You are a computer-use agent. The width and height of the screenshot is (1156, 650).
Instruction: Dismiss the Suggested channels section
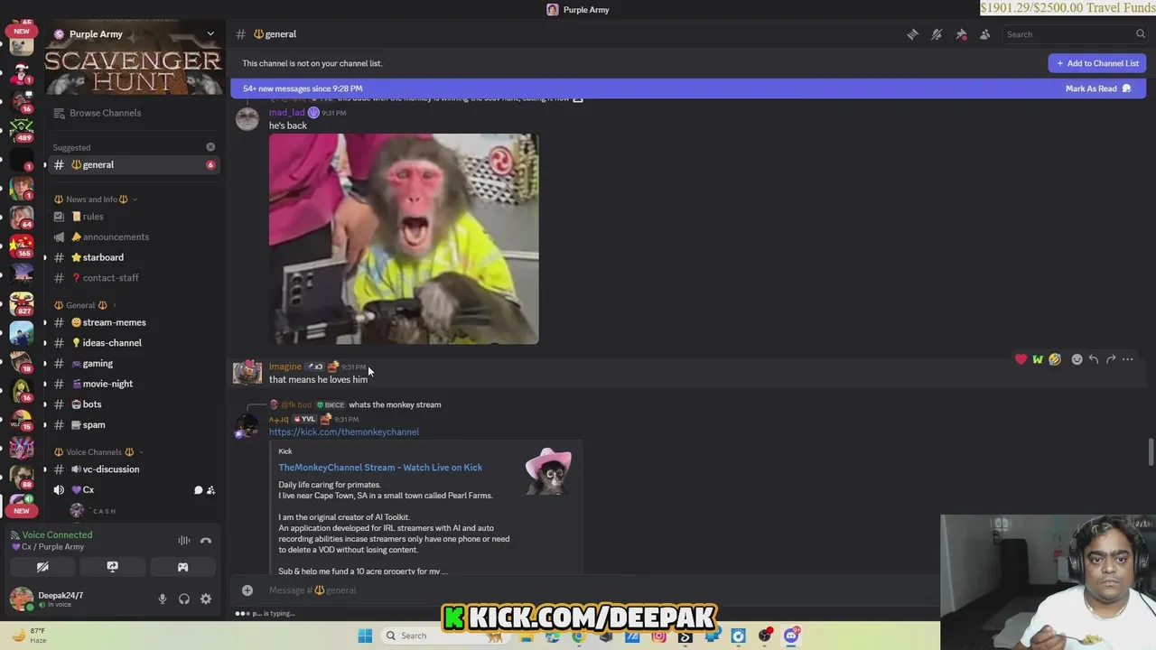tap(210, 147)
